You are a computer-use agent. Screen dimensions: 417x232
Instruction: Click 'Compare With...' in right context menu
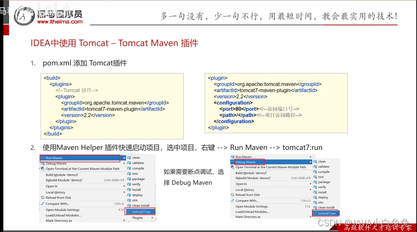point(247,200)
